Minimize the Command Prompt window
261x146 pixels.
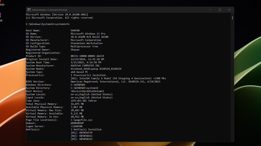tap(210, 10)
